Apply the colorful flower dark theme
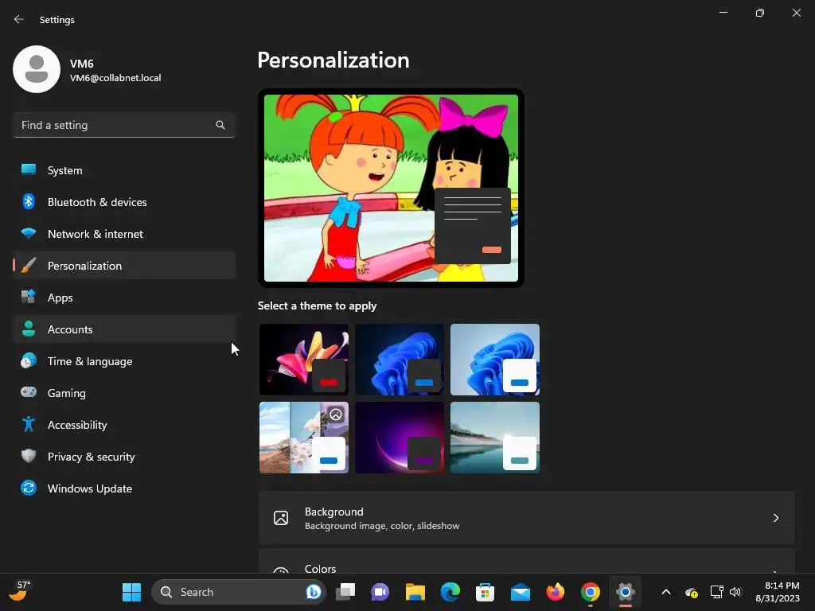The height and width of the screenshot is (611, 815). [x=303, y=359]
